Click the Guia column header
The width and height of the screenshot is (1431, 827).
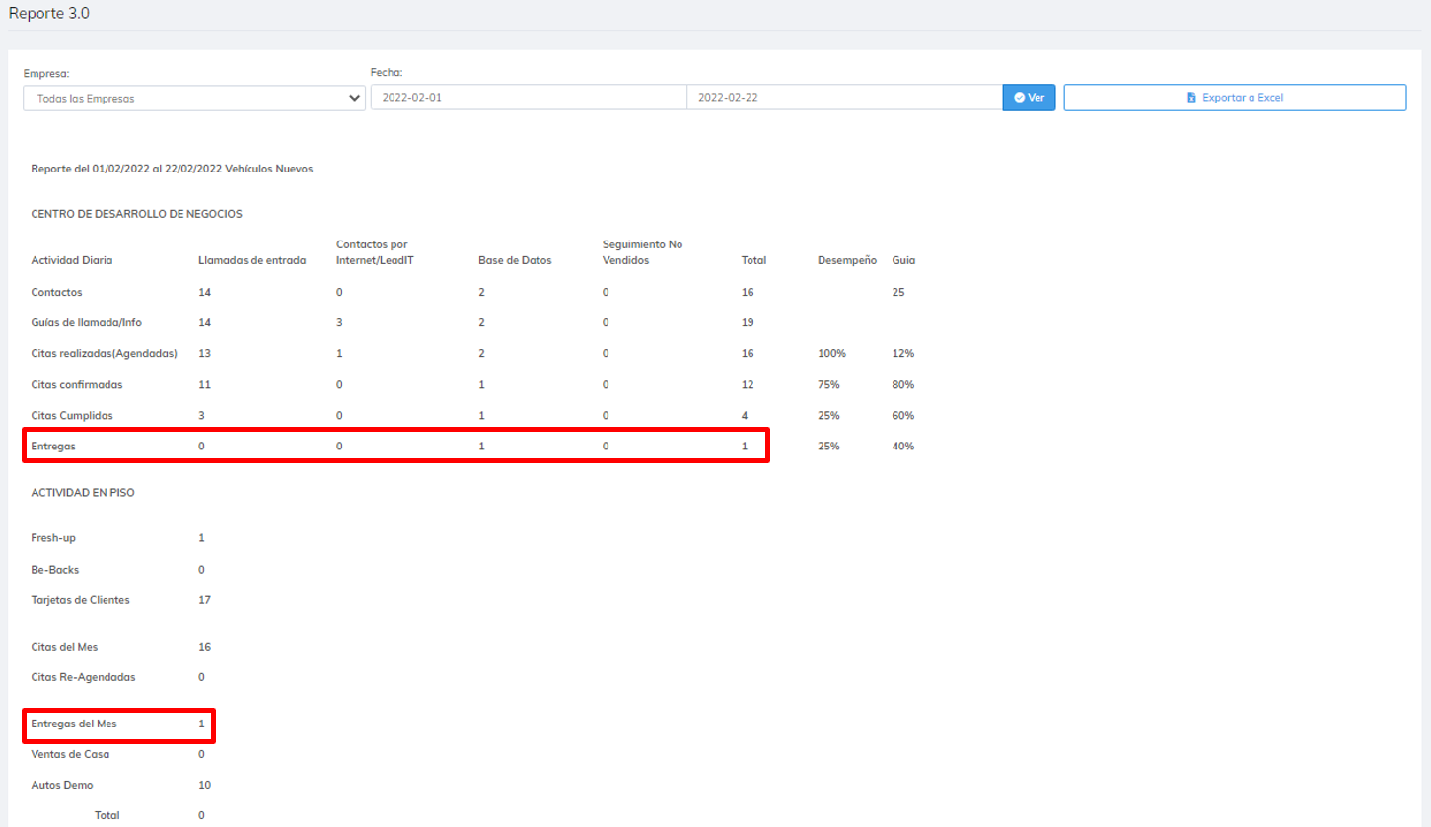pyautogui.click(x=903, y=260)
